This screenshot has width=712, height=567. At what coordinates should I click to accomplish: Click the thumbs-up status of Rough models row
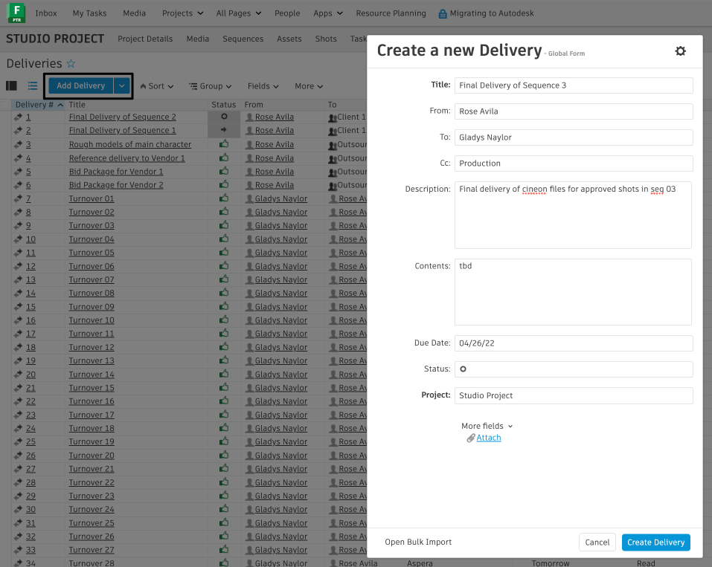224,143
